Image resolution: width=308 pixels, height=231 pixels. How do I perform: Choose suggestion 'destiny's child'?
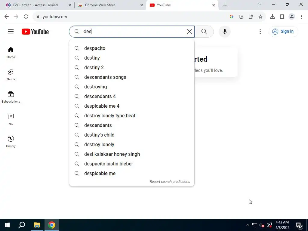132,135
